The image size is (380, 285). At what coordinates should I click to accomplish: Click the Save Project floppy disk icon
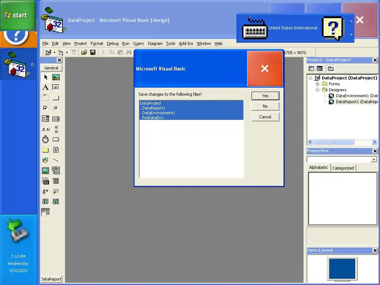click(x=93, y=52)
